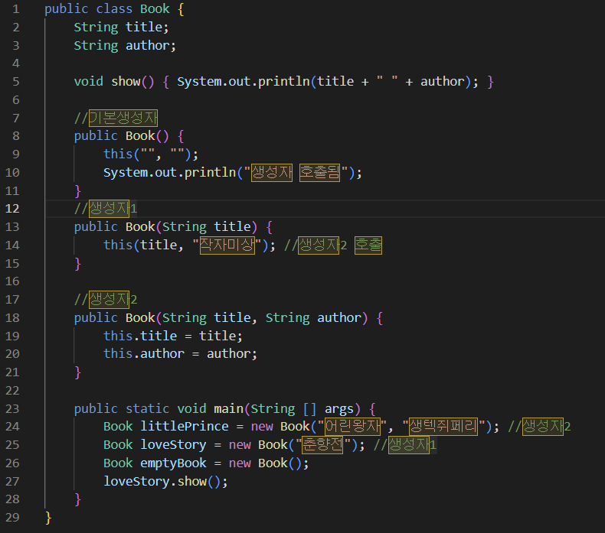Click 'this.author = author;' statement
This screenshot has width=605, height=533.
point(180,354)
